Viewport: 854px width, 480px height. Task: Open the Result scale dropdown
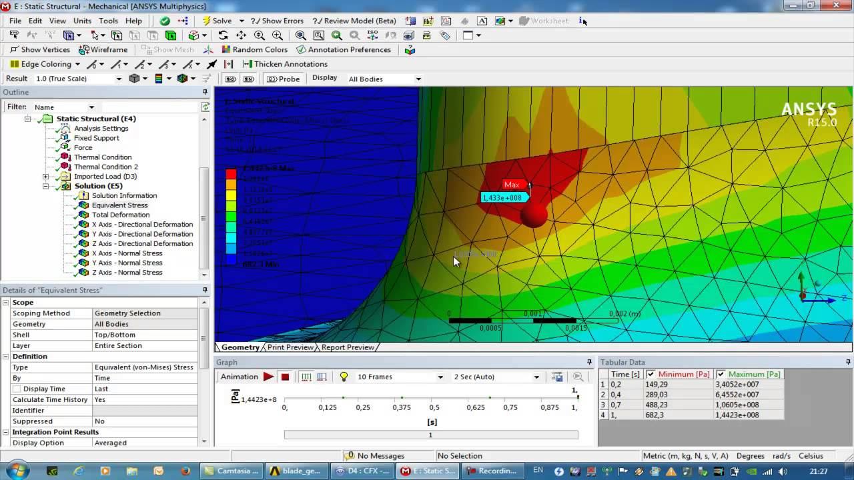click(x=119, y=79)
